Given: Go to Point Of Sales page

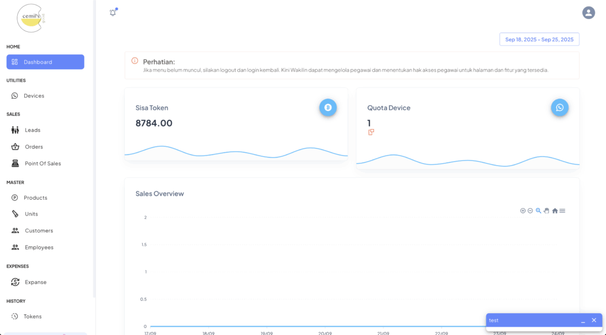Looking at the screenshot, I should pyautogui.click(x=43, y=164).
